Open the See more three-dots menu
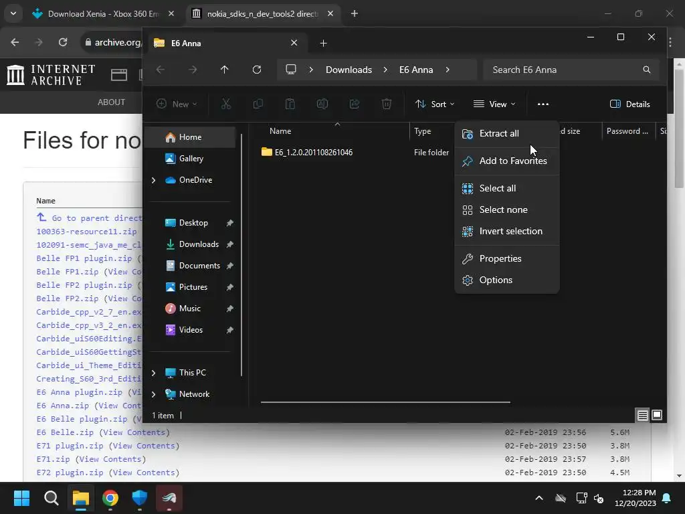This screenshot has width=685, height=514. (x=543, y=104)
